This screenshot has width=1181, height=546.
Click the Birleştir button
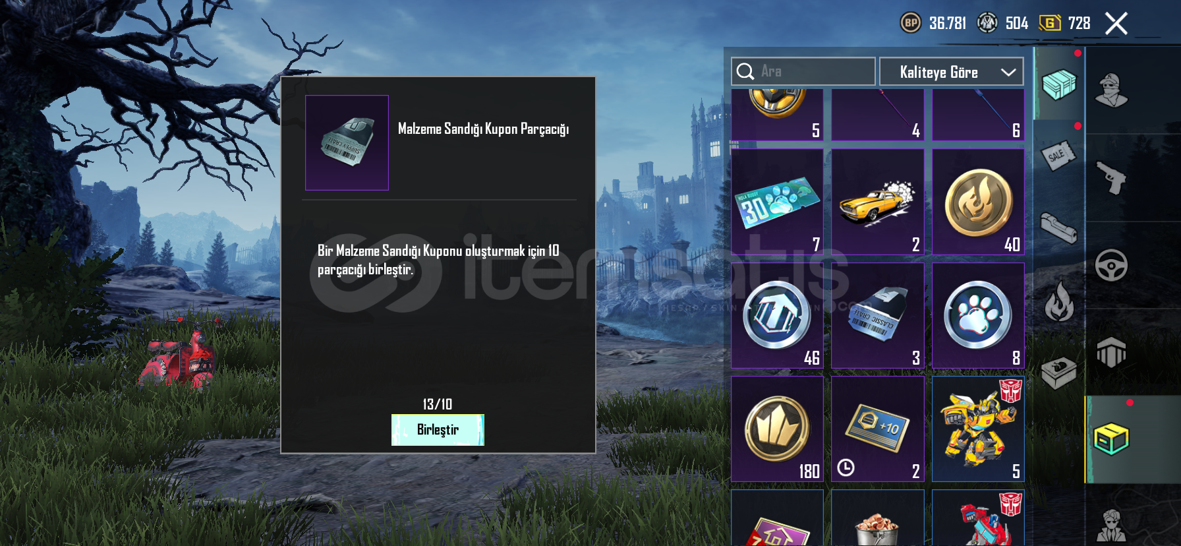[438, 430]
